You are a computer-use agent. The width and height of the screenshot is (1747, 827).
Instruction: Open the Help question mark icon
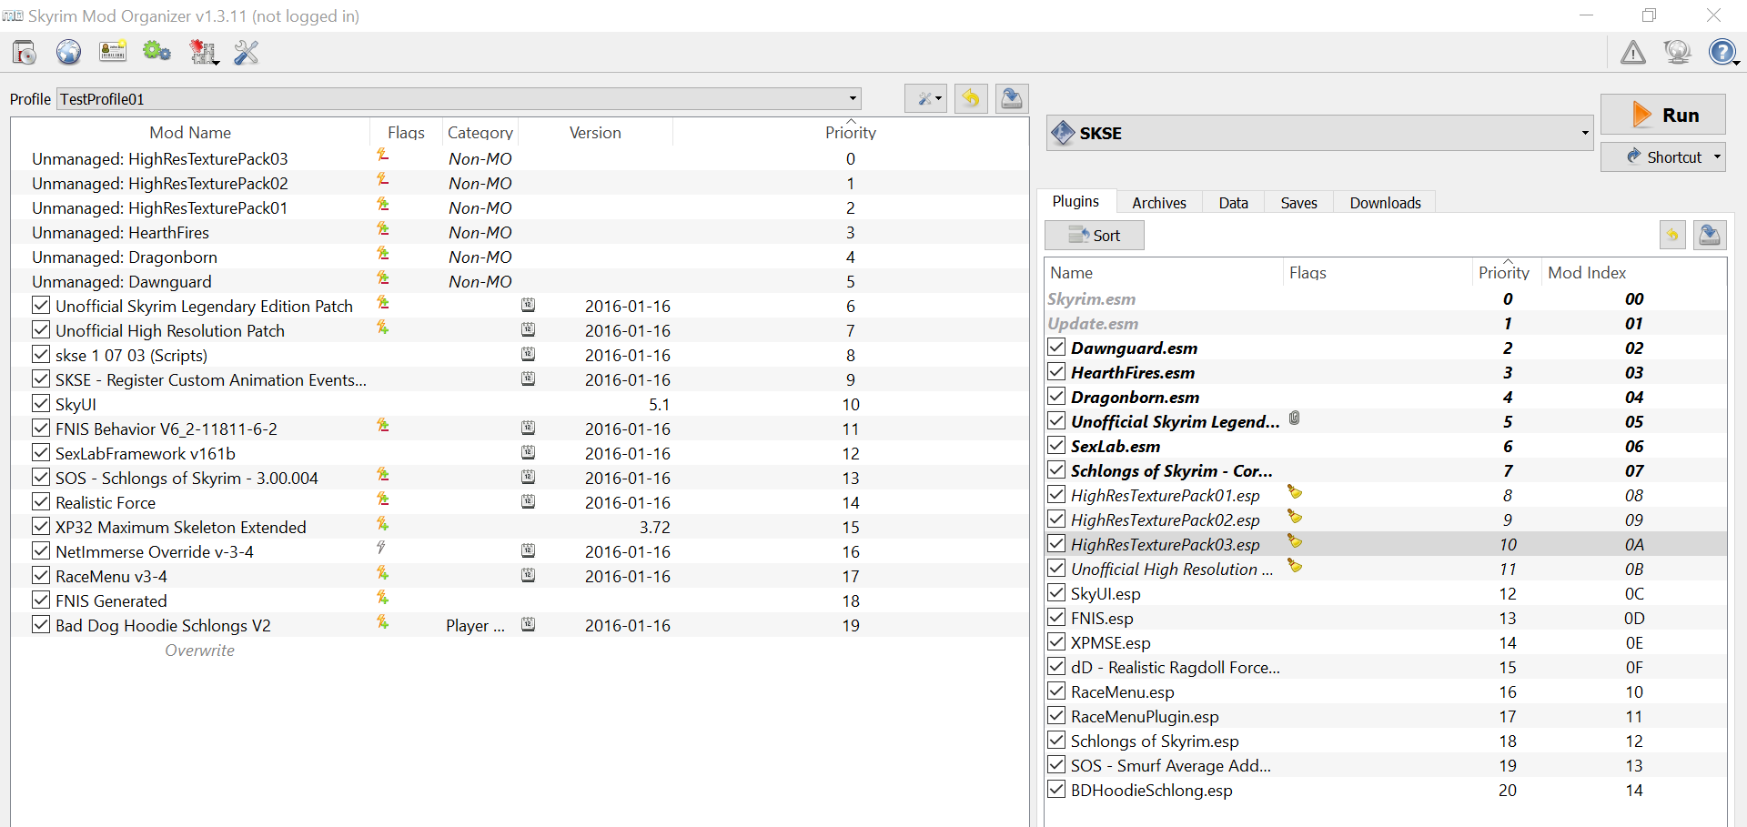[1722, 53]
